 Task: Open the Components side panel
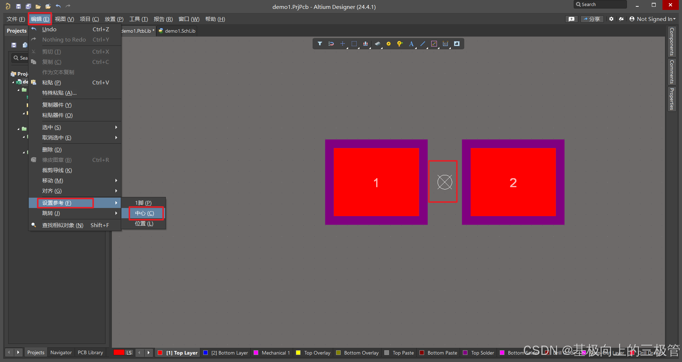[x=672, y=42]
